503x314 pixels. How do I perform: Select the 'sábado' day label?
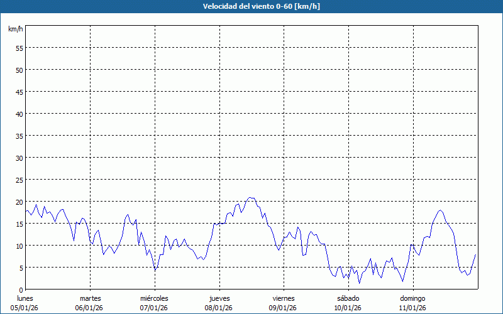click(x=348, y=298)
